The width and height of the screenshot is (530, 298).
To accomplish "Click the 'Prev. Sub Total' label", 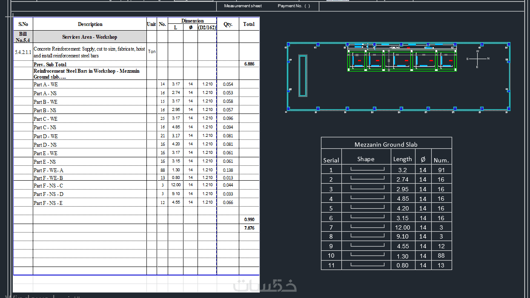I will point(50,65).
